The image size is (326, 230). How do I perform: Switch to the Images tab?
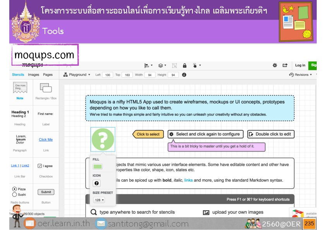coord(33,75)
